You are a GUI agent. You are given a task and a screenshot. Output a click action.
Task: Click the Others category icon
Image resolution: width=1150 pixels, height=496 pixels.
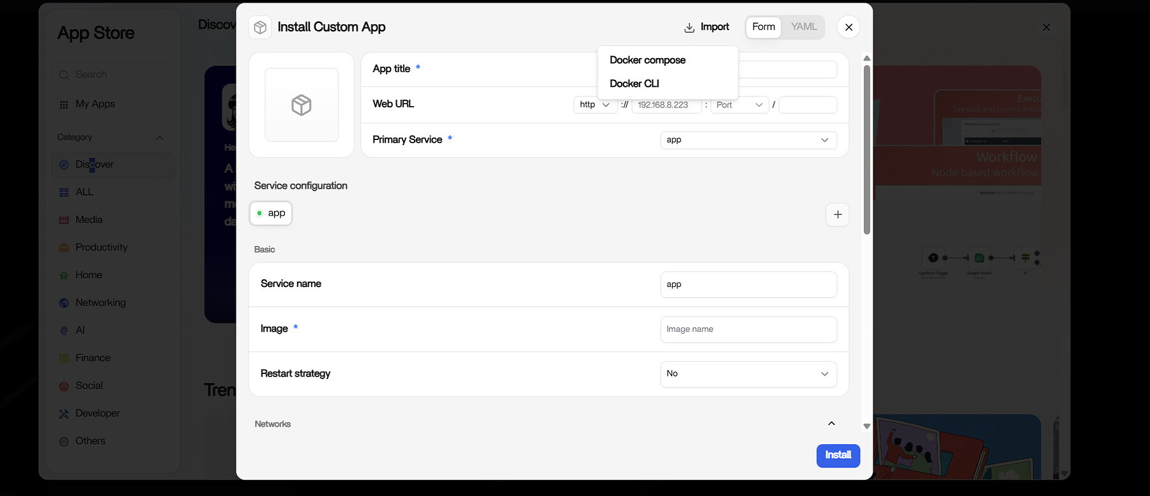[x=64, y=442]
